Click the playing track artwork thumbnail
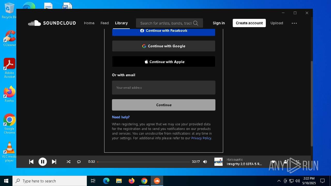 pos(219,162)
